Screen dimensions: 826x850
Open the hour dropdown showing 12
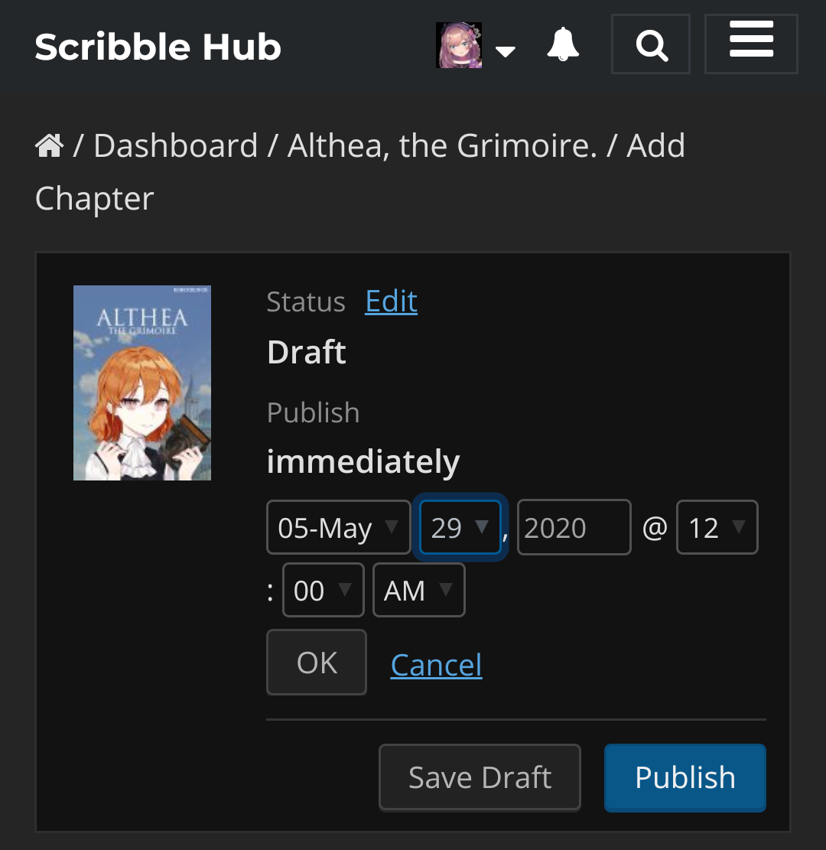coord(716,526)
